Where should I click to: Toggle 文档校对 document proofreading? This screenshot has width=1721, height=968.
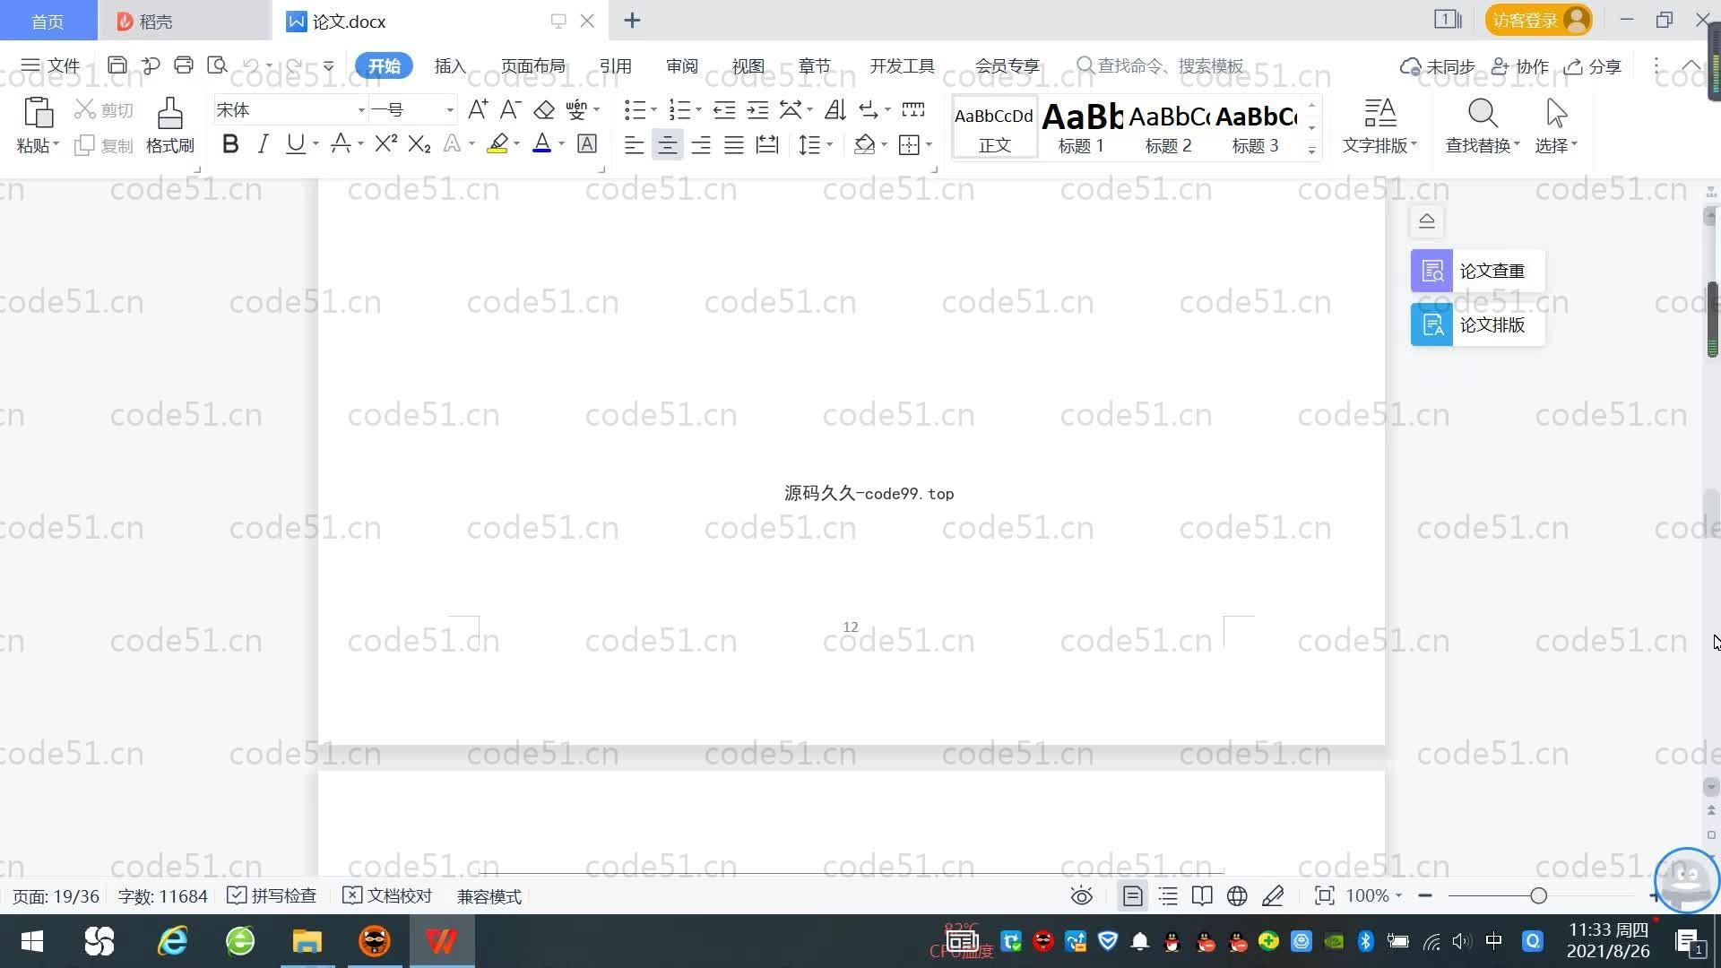click(387, 896)
